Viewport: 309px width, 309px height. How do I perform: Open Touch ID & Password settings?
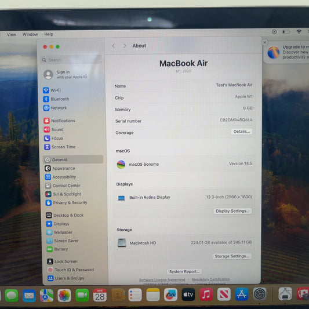click(x=71, y=270)
